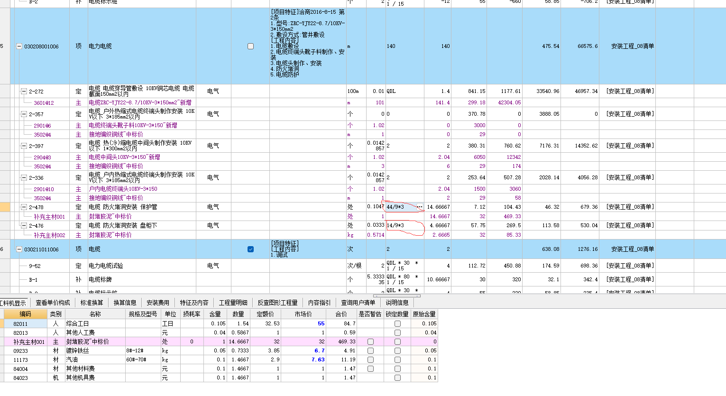Click the 项目特征 description cell of 电力电缆
Image resolution: width=726 pixels, height=396 pixels.
(x=308, y=46)
